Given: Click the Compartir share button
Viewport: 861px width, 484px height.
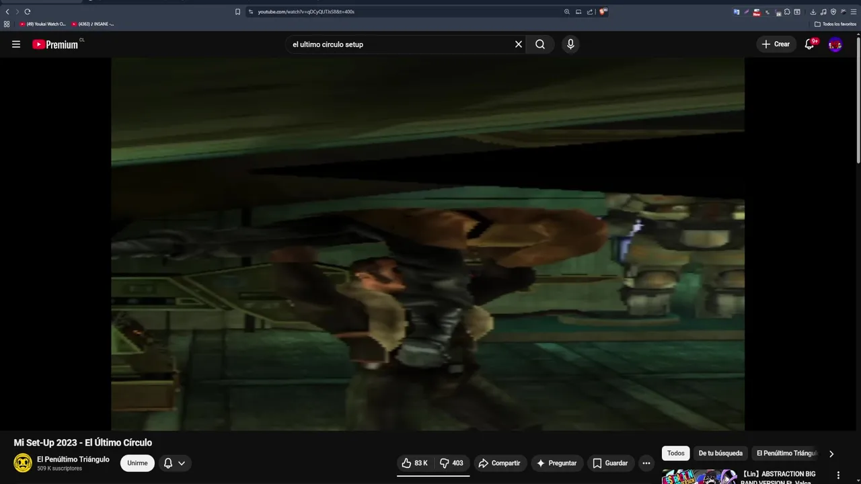Looking at the screenshot, I should [499, 463].
